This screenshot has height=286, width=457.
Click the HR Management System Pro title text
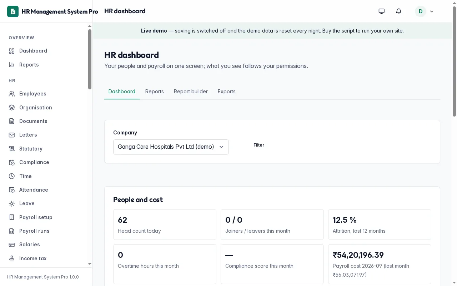[60, 11]
